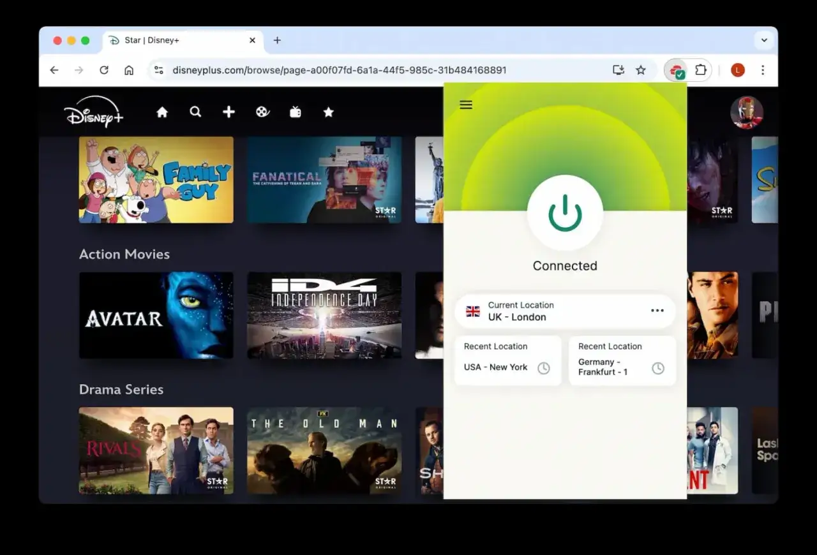This screenshot has width=817, height=555.
Task: Open Originals star icon
Action: pyautogui.click(x=329, y=112)
